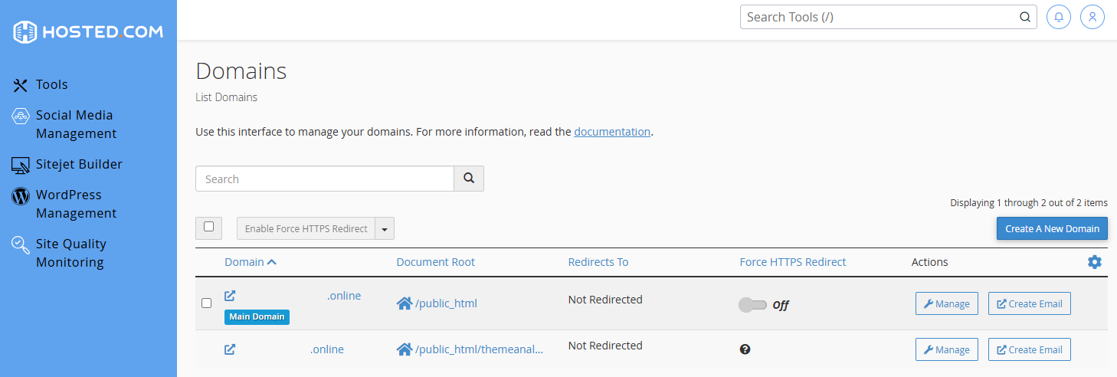
Task: Open Social Media Management section
Action: [x=76, y=125]
